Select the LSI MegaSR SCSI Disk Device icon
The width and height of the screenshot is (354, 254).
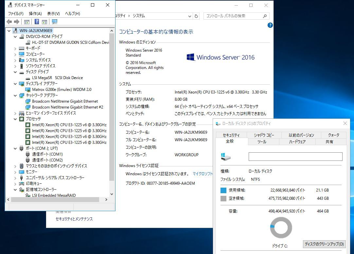(x=28, y=78)
